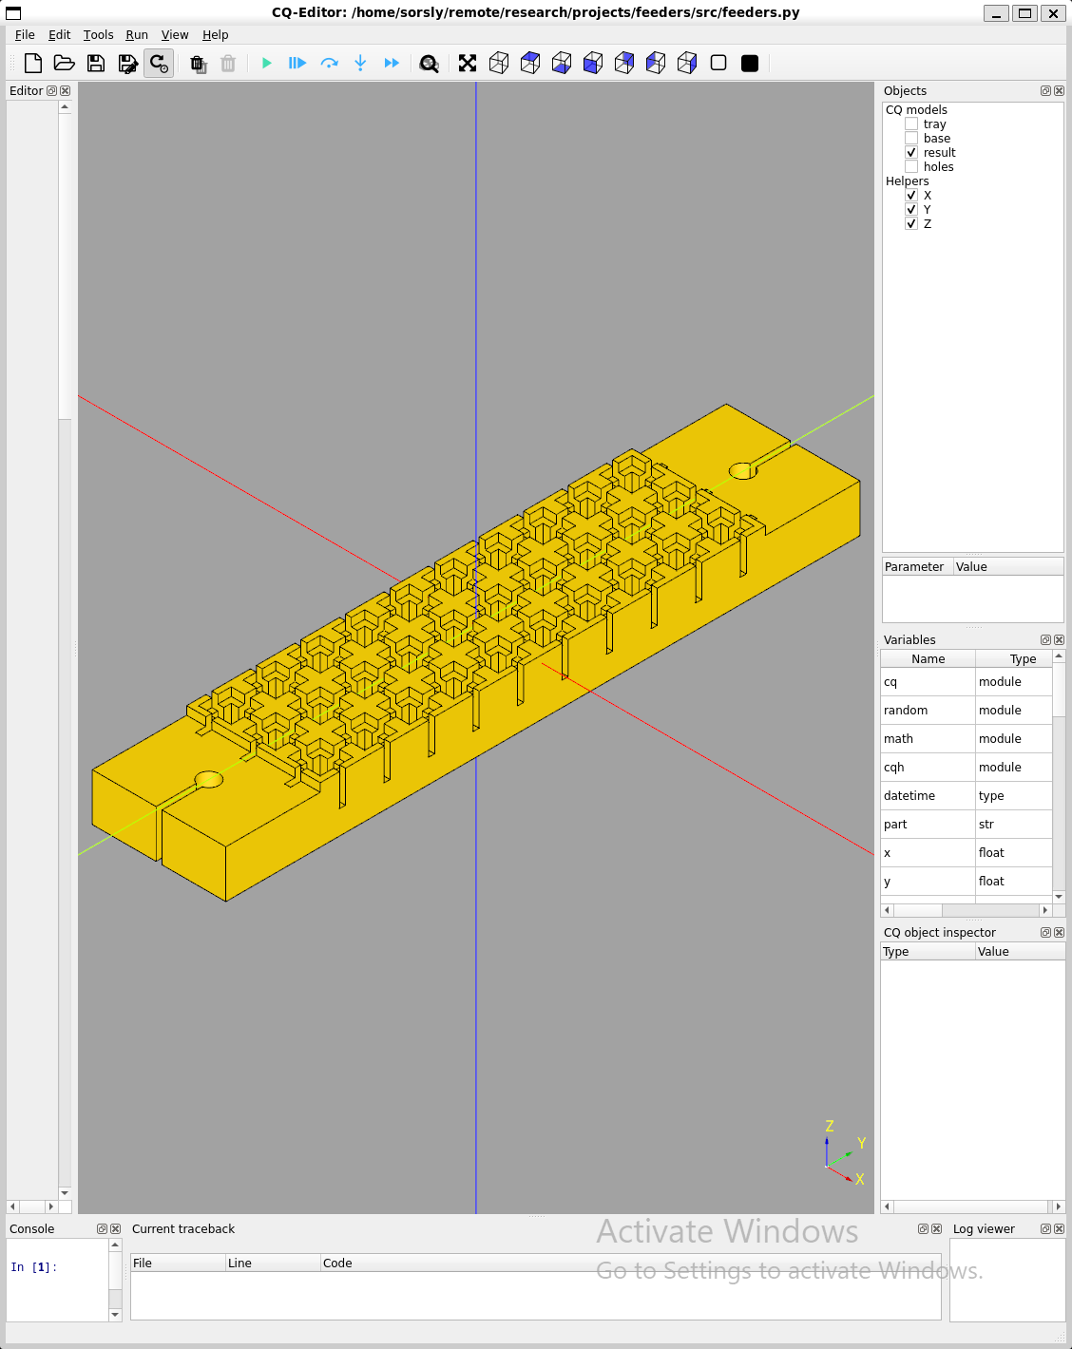1072x1349 pixels.
Task: Float the Console panel
Action: [103, 1229]
